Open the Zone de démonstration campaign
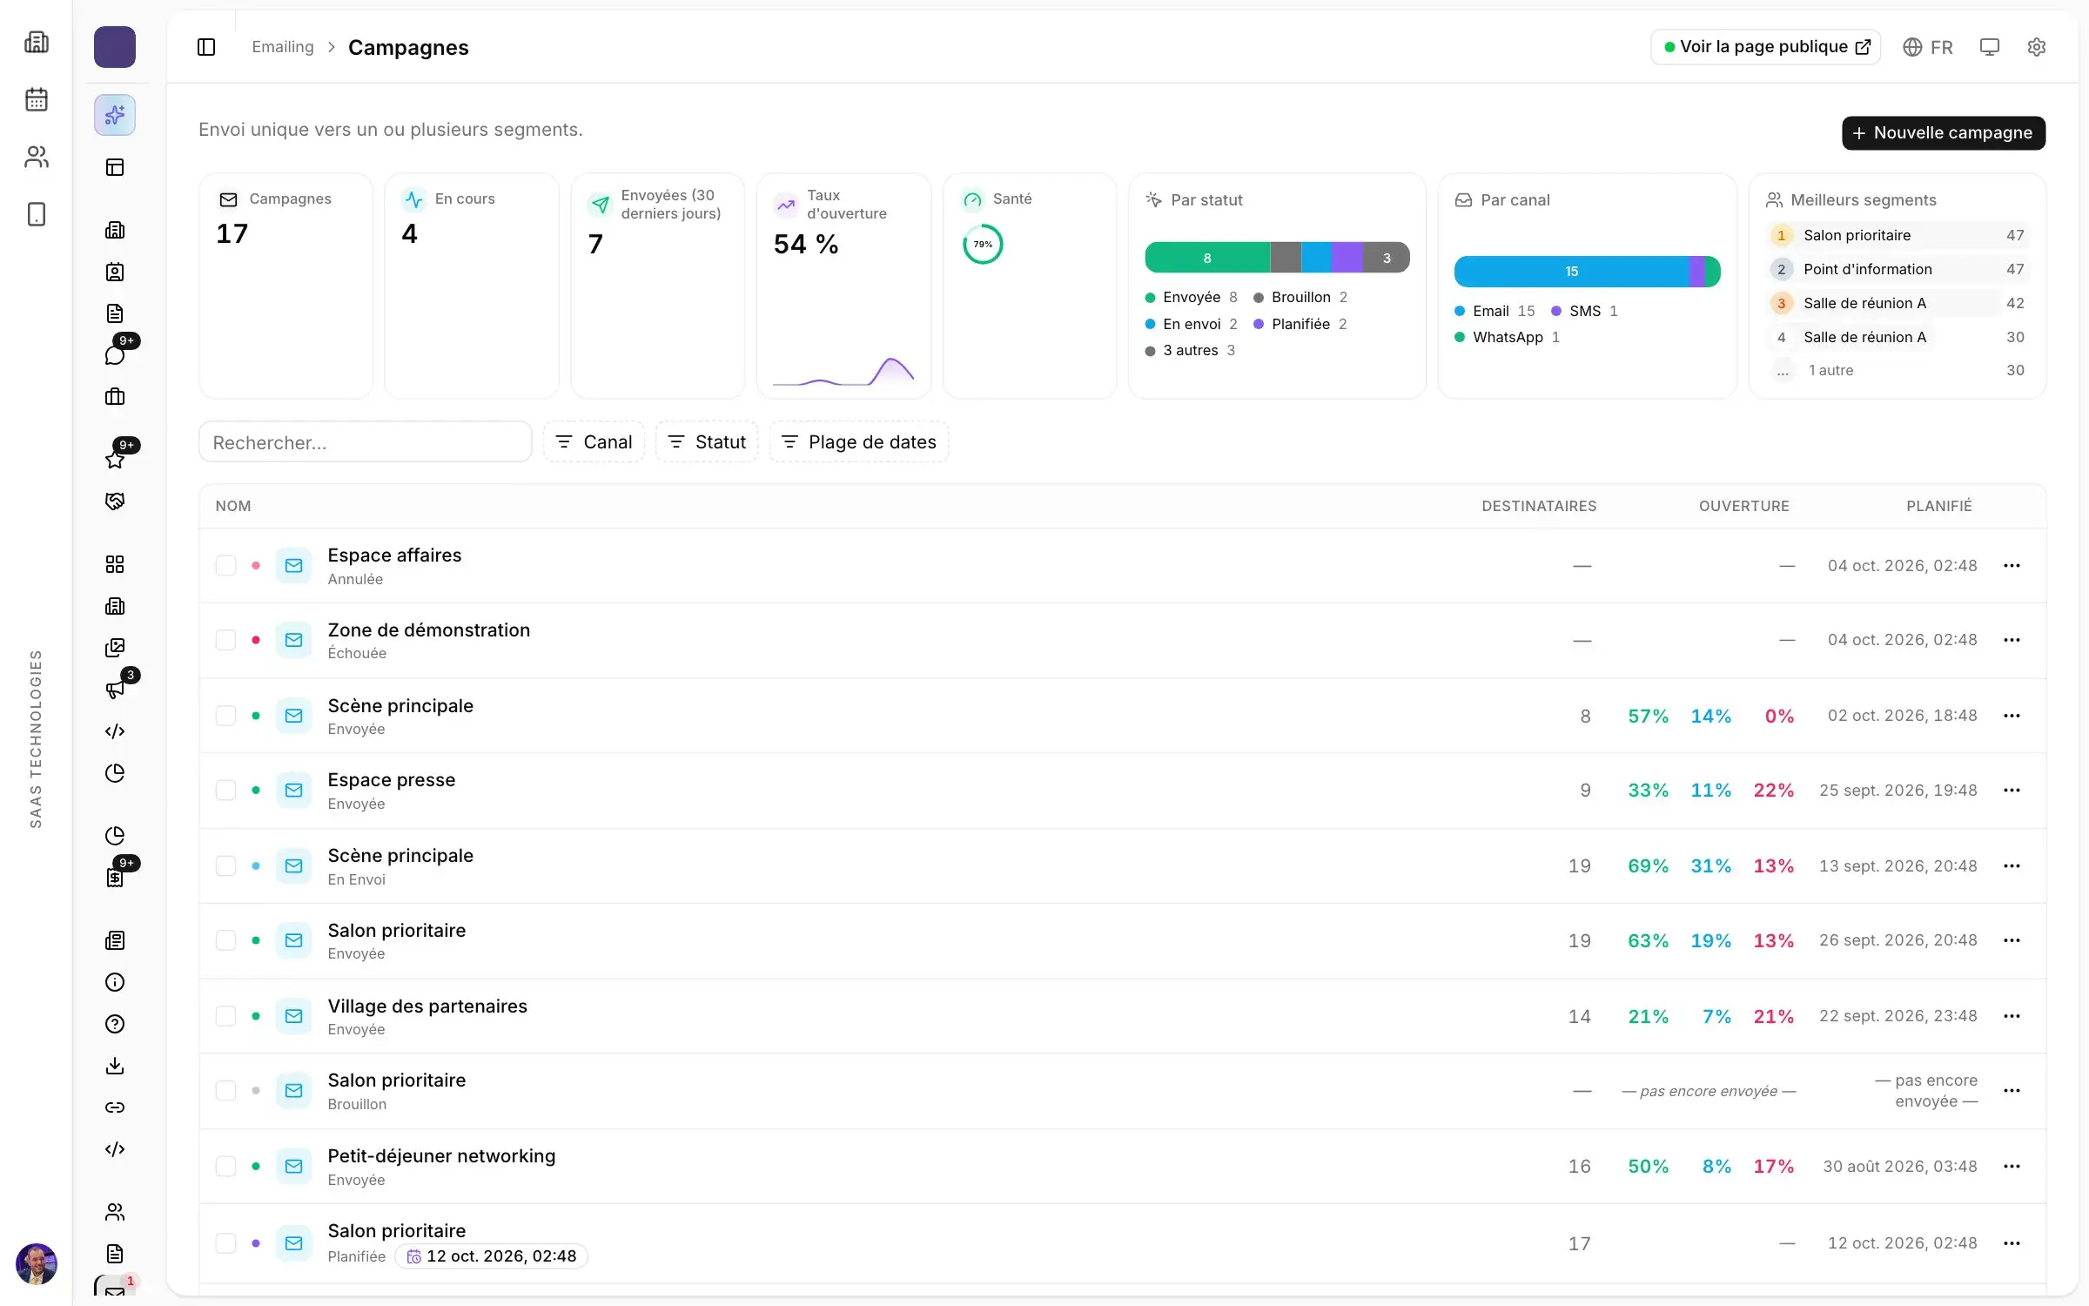 point(428,630)
